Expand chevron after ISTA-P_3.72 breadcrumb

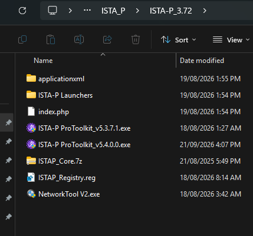[x=205, y=11]
